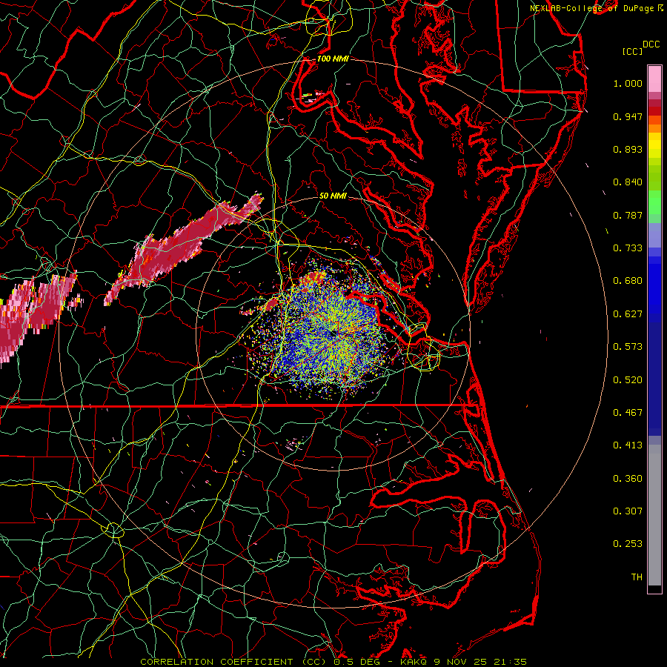Click the 0.467 color scale value
Image resolution: width=667 pixels, height=667 pixels.
pos(628,413)
